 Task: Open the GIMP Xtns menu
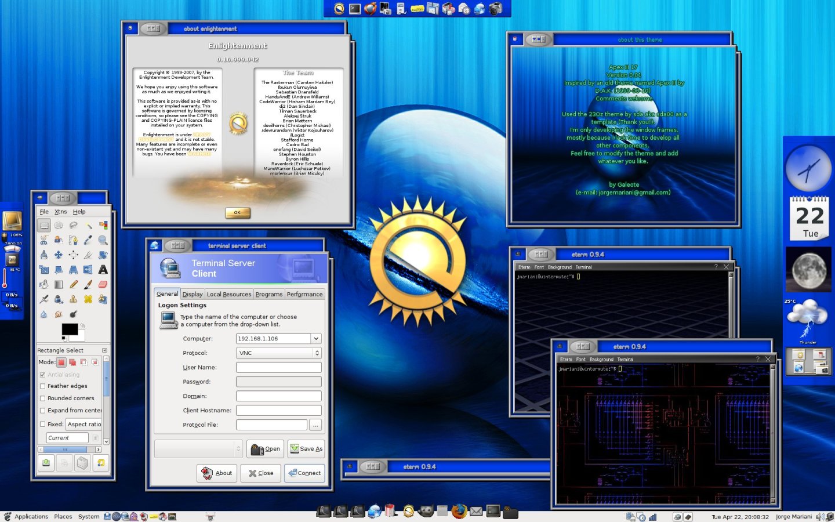point(61,212)
